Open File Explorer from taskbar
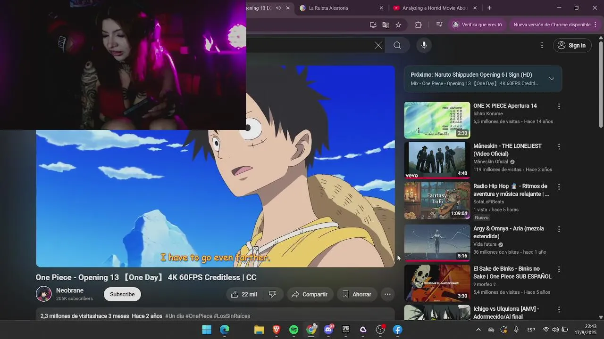 coord(259,330)
